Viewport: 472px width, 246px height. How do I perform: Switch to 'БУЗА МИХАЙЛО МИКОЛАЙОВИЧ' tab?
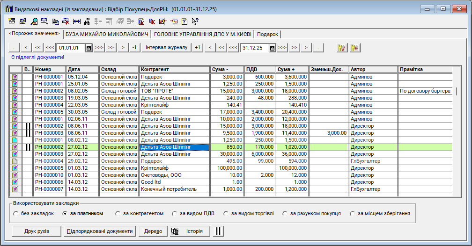pos(107,34)
